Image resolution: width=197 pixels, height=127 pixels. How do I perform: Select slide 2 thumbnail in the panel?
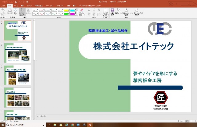18,53
